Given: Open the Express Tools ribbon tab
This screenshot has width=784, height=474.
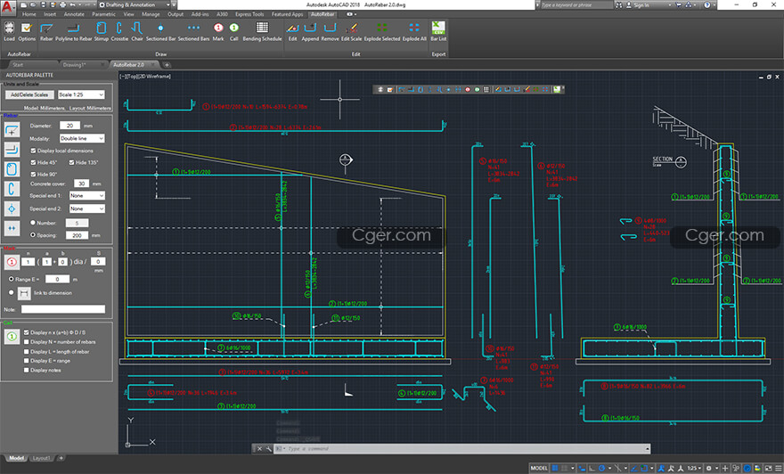Looking at the screenshot, I should pyautogui.click(x=249, y=14).
